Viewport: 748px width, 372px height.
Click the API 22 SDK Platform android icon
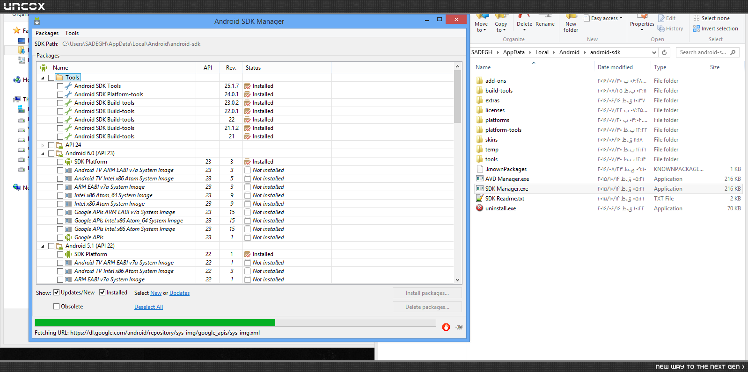pyautogui.click(x=68, y=254)
